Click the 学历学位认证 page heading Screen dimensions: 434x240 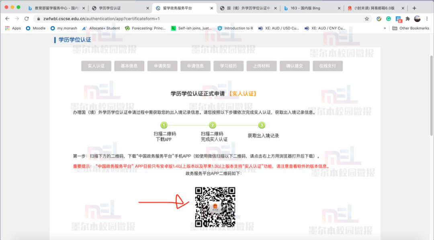(75, 40)
